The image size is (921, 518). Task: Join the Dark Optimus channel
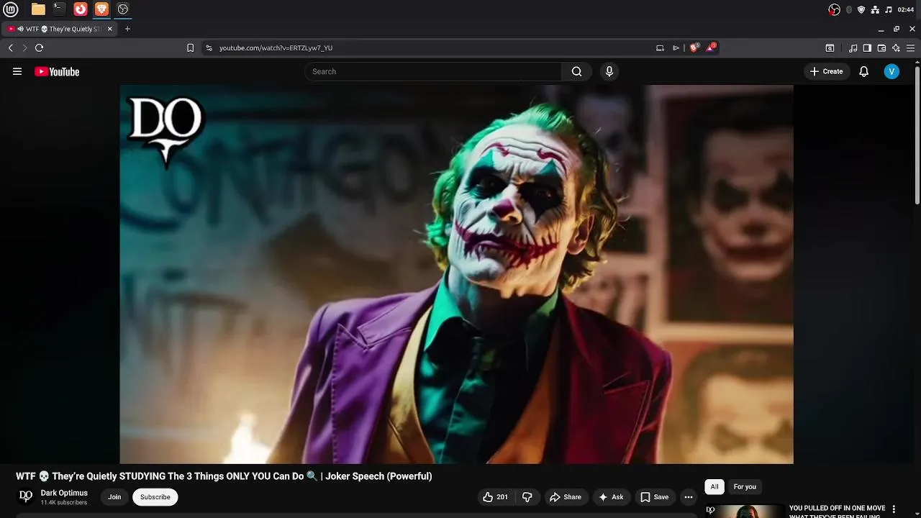pos(114,497)
